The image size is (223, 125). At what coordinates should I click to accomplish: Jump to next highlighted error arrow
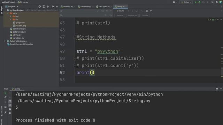(x=221, y=20)
